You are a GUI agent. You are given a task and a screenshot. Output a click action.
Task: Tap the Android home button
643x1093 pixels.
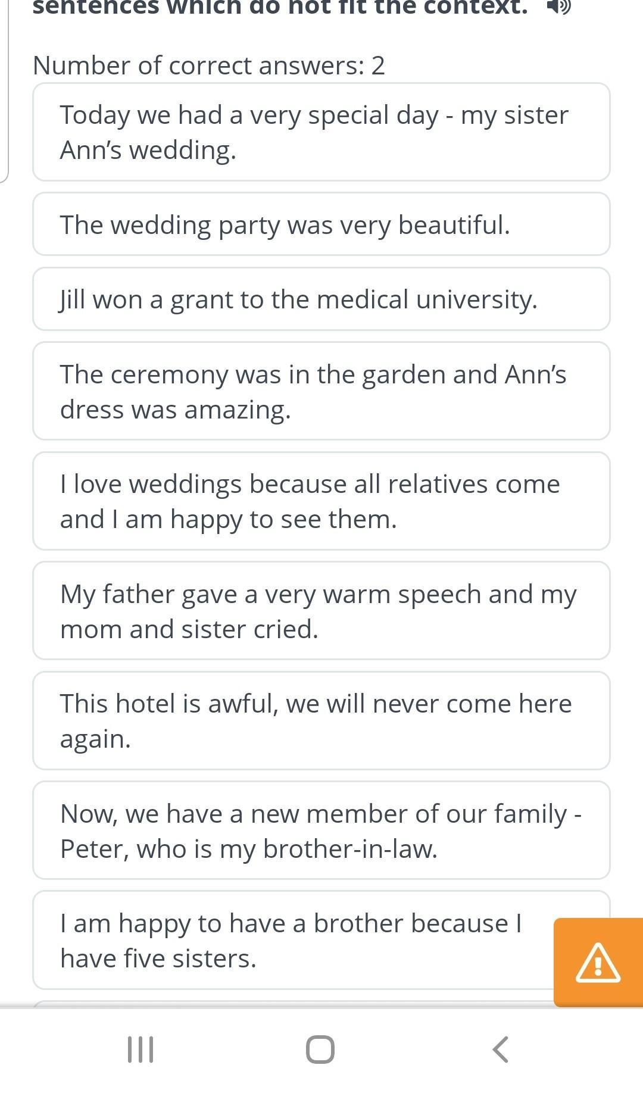pyautogui.click(x=320, y=1049)
